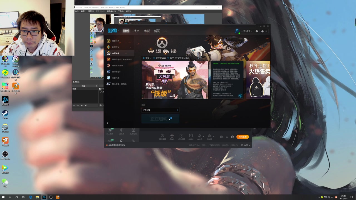Open the 守望先锋 version dropdown
356x200 pixels.
click(160, 110)
